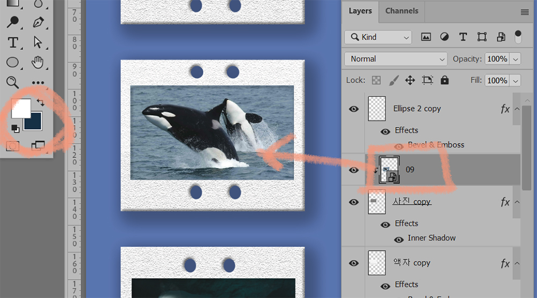Image resolution: width=537 pixels, height=298 pixels.
Task: Select the Type tool
Action: pyautogui.click(x=13, y=43)
